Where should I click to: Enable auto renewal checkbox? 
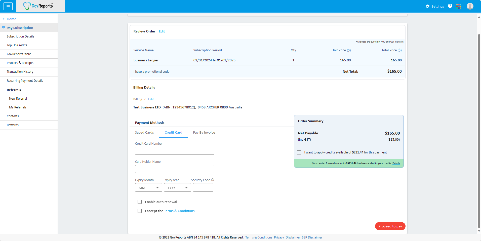point(140,202)
